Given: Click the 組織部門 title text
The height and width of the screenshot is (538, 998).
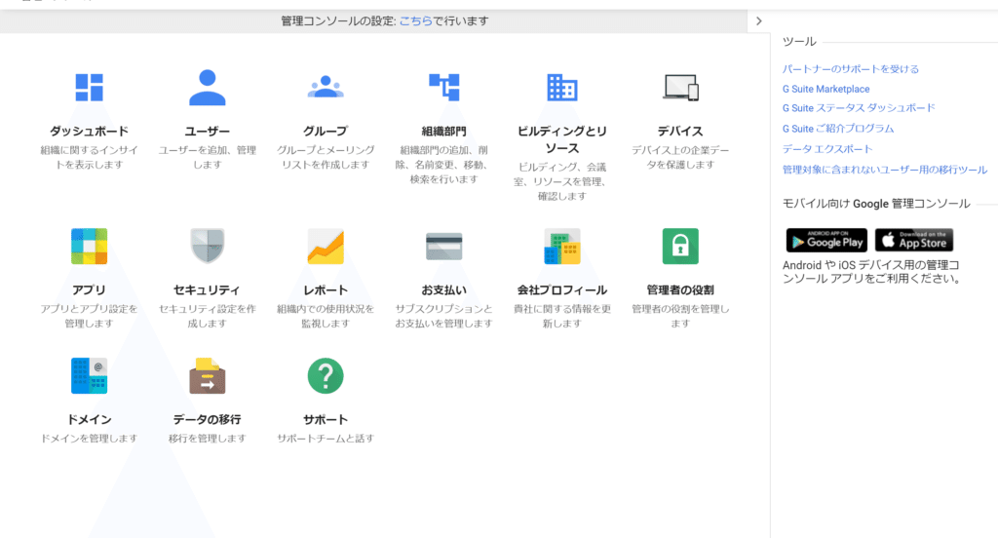Looking at the screenshot, I should point(443,132).
